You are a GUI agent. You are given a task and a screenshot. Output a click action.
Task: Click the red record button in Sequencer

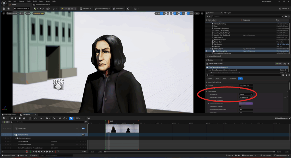pos(27,152)
